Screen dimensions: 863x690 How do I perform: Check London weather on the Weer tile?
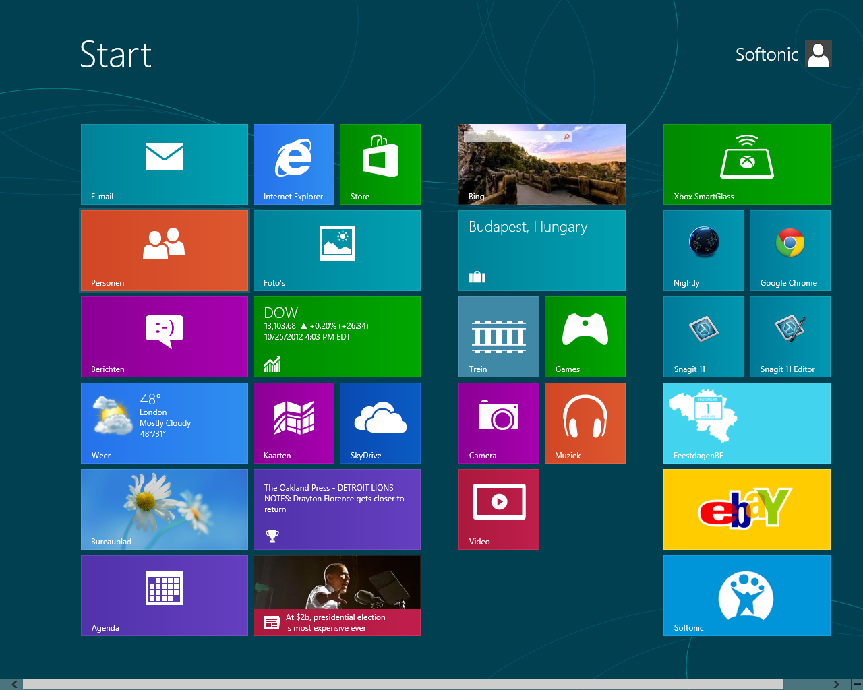click(x=164, y=422)
